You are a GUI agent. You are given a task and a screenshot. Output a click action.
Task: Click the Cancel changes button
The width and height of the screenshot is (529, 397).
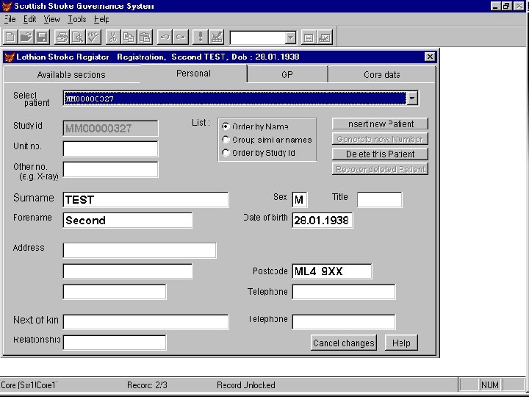[343, 343]
